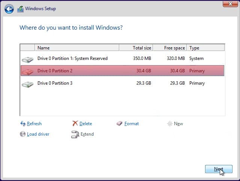Screen dimensions: 240x181
Task: Refresh the partition list
Action: point(34,123)
